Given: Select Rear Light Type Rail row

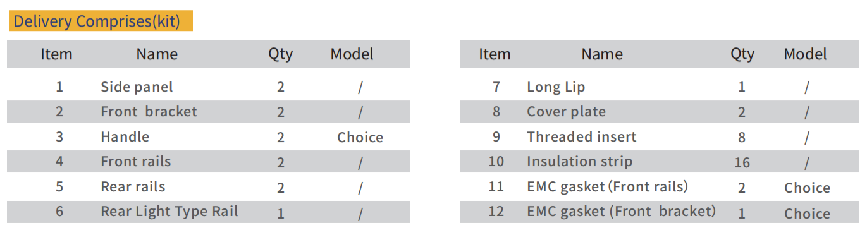Looking at the screenshot, I should [208, 212].
